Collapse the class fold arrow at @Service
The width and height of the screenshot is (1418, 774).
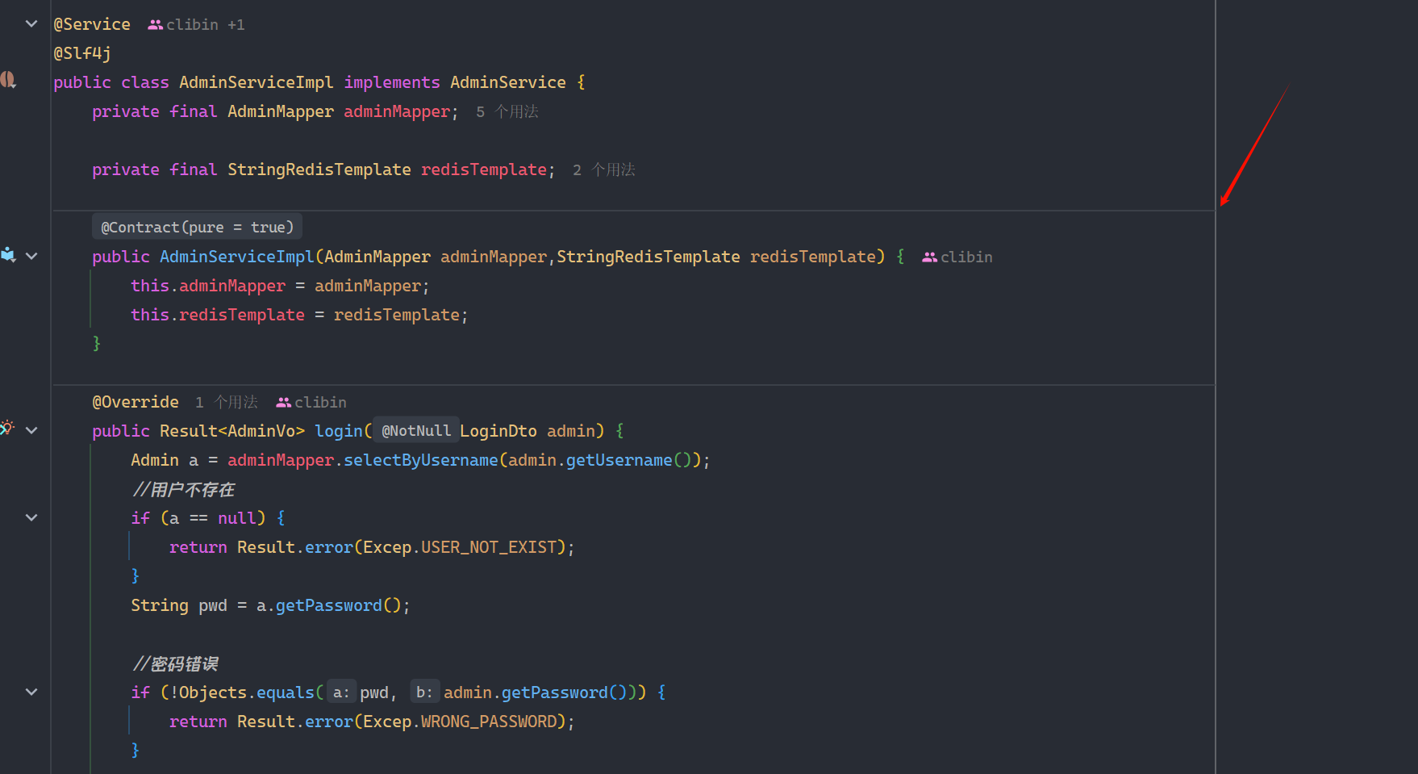(31, 24)
